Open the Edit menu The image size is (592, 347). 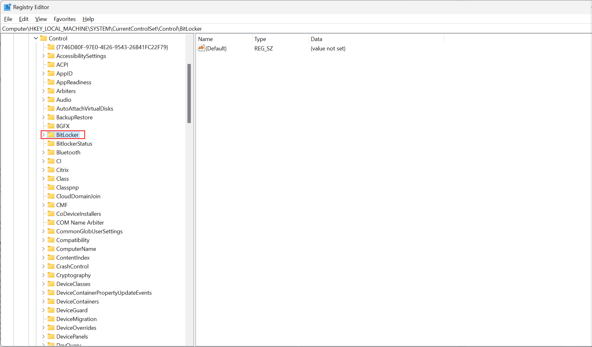point(24,19)
